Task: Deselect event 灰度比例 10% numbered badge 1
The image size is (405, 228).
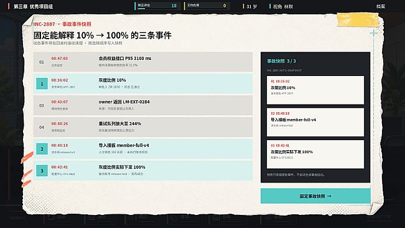Action: point(42,83)
